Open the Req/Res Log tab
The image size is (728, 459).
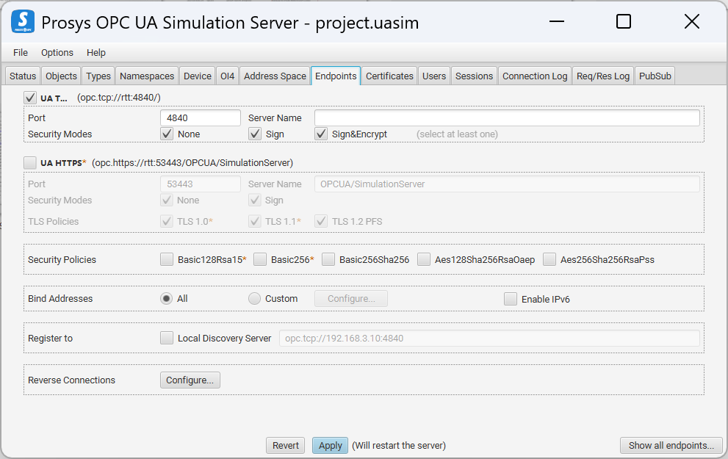[603, 76]
